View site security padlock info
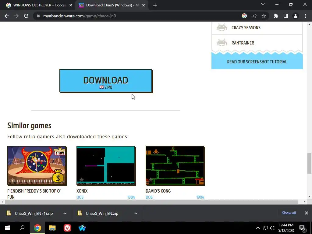Screen dimensions: 312x234 [x=38, y=16]
